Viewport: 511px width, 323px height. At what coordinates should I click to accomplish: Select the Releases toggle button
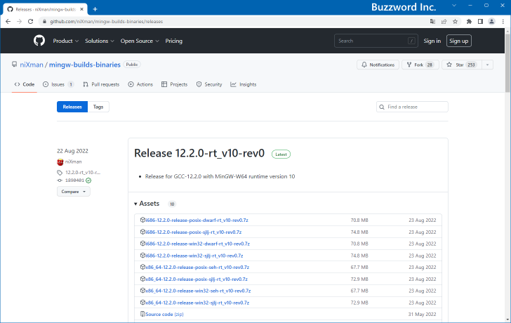[x=72, y=107]
